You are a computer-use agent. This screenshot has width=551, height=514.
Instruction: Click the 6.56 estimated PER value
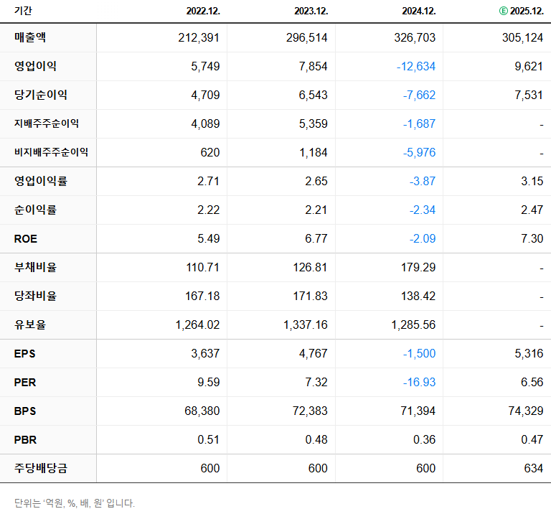tap(532, 382)
